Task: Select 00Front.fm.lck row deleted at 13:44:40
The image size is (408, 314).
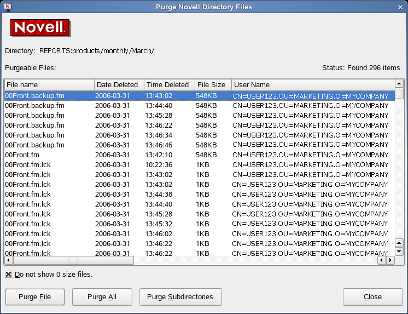Action: (x=200, y=204)
